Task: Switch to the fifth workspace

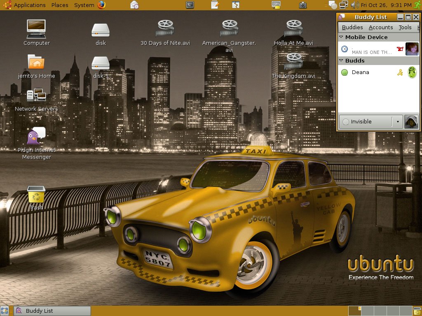Action: 406,311
